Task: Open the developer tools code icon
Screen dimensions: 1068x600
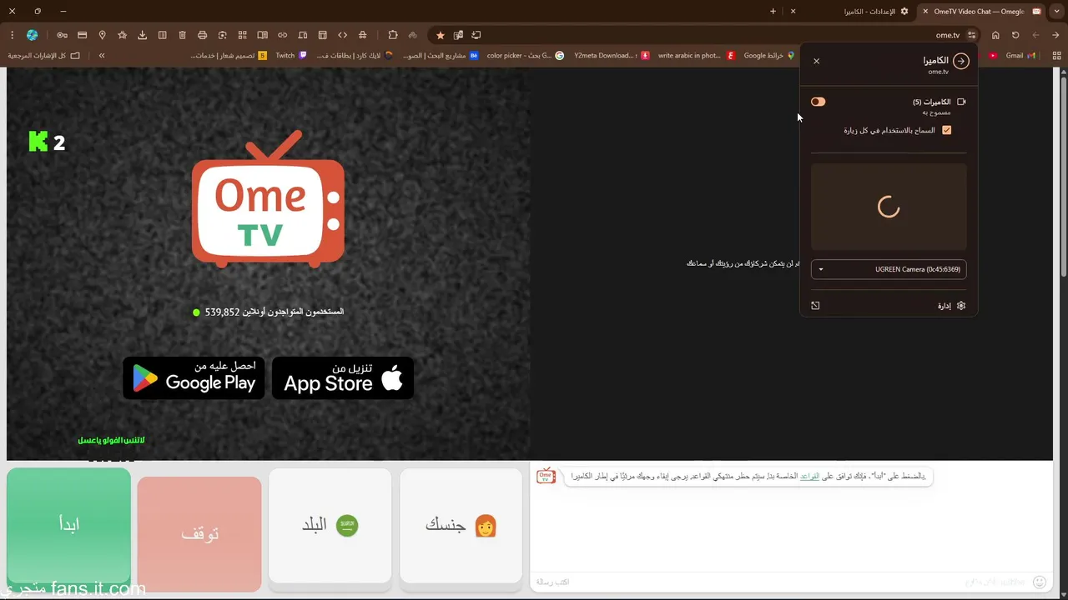Action: tap(342, 35)
